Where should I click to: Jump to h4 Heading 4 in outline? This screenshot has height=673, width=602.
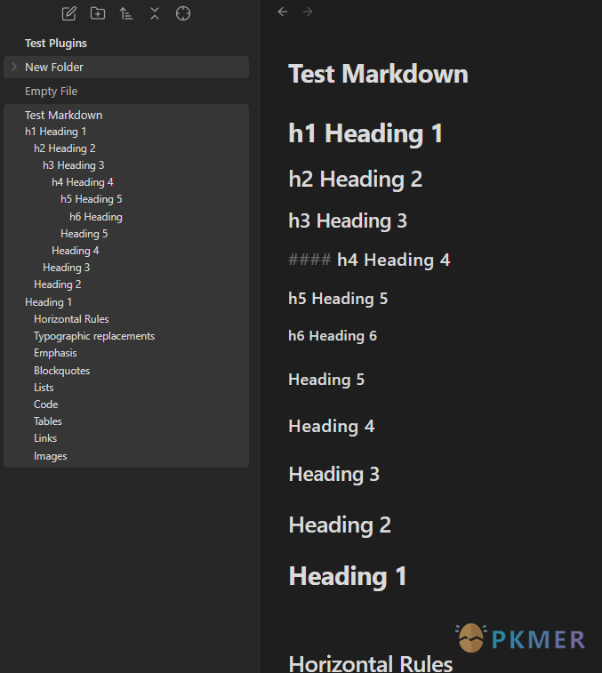(x=83, y=182)
